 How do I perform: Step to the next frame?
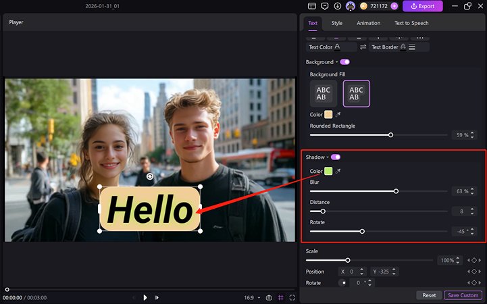[x=157, y=297]
